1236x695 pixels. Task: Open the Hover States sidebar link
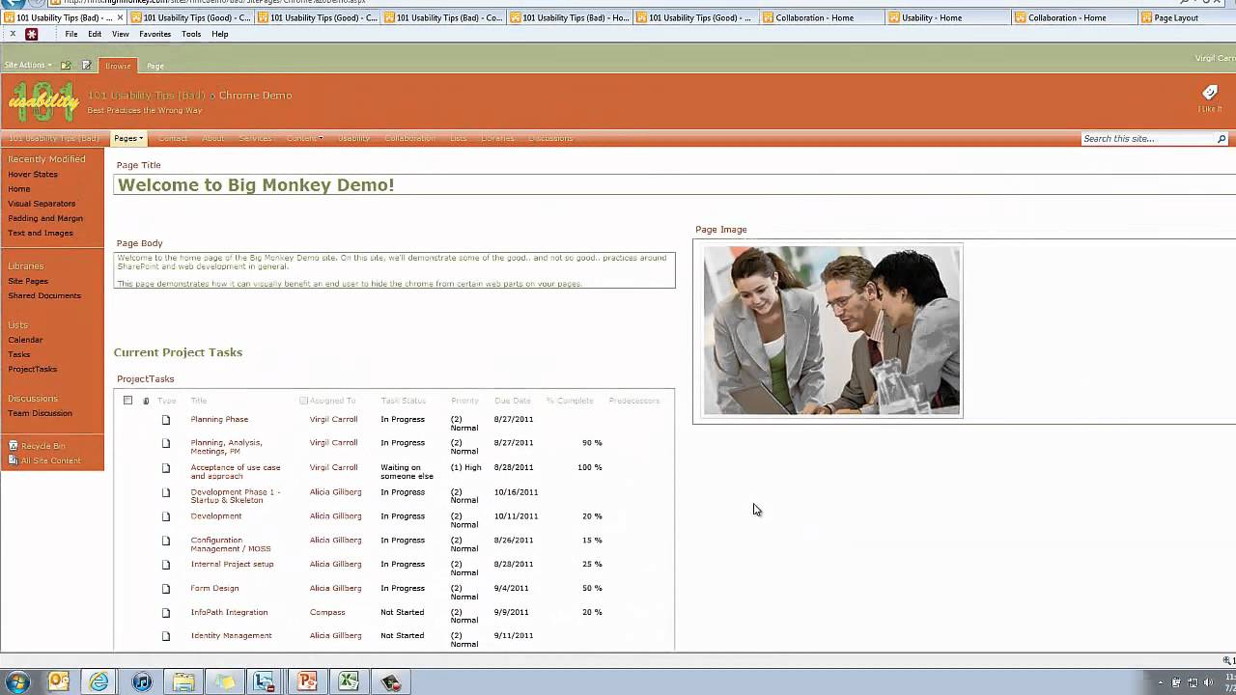click(33, 175)
